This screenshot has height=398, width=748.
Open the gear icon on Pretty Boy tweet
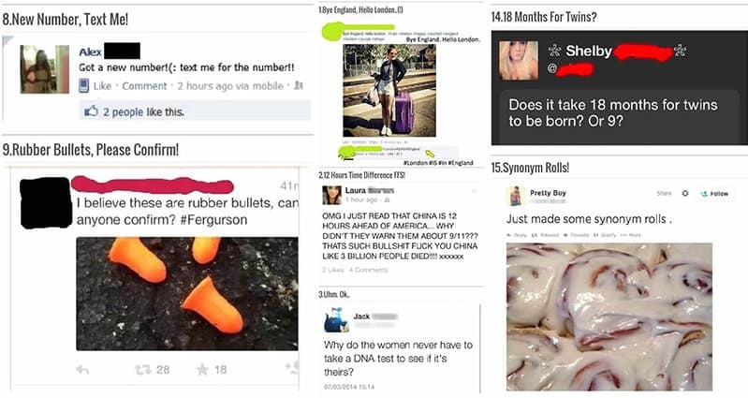click(685, 193)
